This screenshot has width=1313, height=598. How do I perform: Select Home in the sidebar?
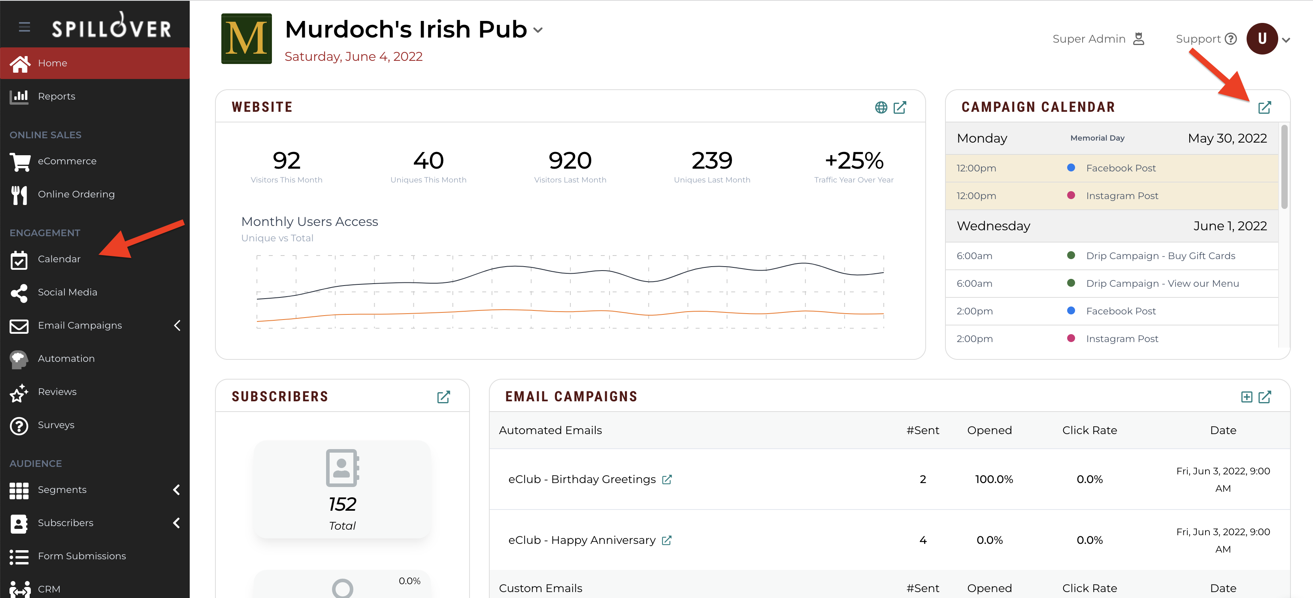tap(95, 63)
